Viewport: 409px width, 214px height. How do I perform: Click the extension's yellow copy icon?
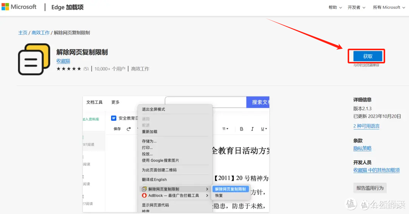[34, 59]
